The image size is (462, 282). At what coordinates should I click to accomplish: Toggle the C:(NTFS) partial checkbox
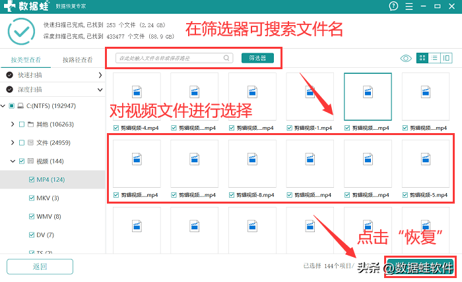[x=11, y=106]
